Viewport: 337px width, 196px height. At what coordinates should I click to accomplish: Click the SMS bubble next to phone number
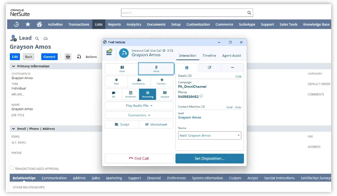(201, 97)
